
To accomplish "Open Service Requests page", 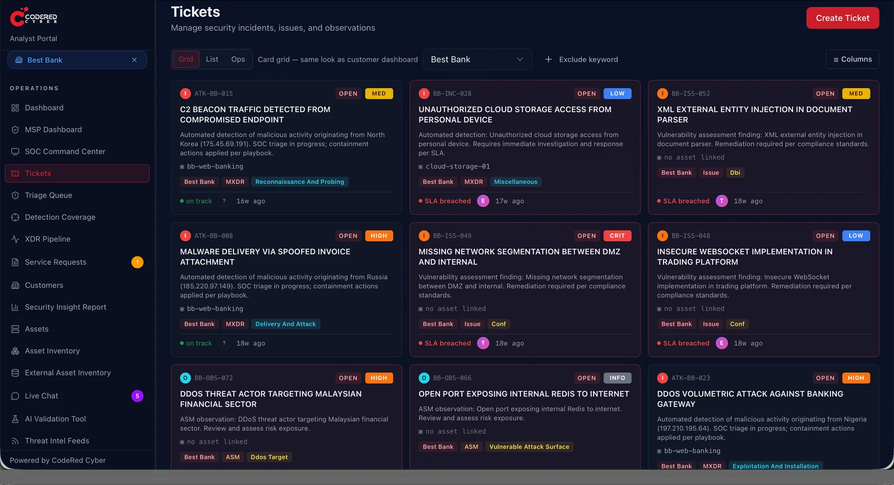I will tap(77, 262).
